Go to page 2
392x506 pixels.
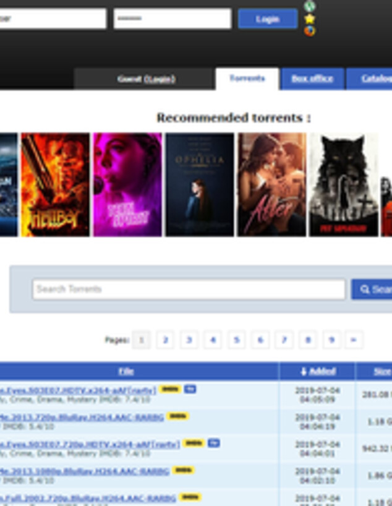pos(165,340)
